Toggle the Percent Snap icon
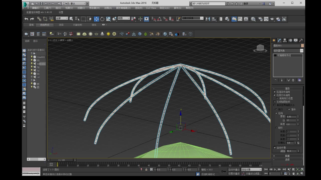Viewport: 321px width, 180px height. click(166, 19)
